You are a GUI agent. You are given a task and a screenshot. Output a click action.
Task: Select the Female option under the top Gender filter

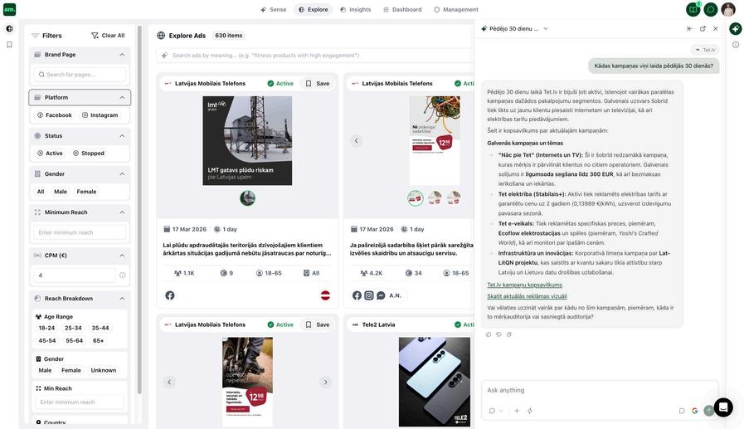[86, 192]
